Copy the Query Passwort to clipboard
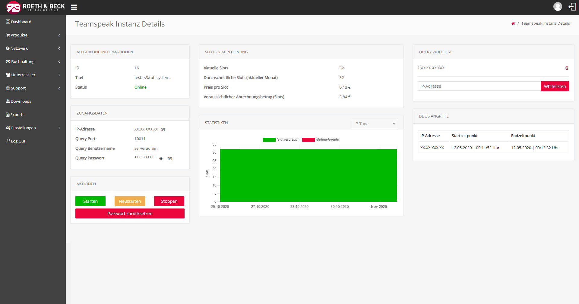This screenshot has height=304, width=579. click(x=170, y=158)
